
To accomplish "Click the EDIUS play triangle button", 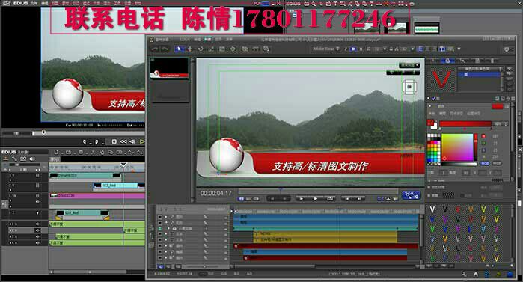I will coord(142,141).
